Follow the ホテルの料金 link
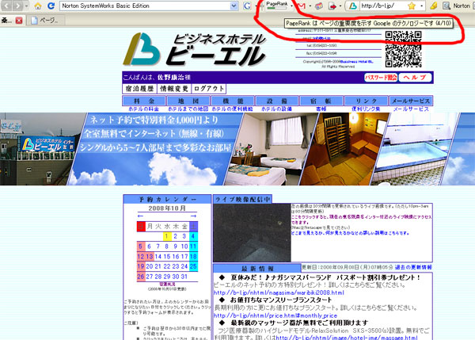This screenshot has height=340, width=475. tap(144, 109)
